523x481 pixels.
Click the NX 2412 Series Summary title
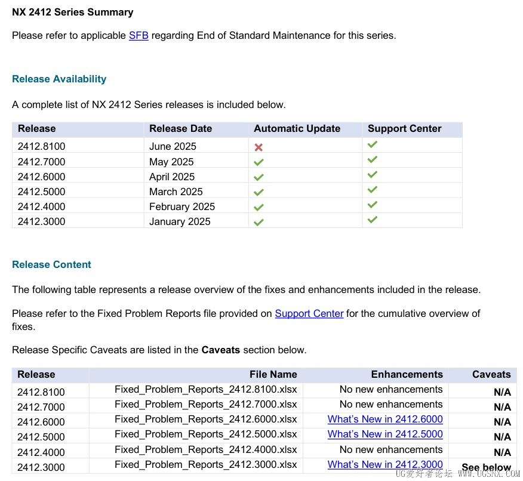click(x=73, y=12)
